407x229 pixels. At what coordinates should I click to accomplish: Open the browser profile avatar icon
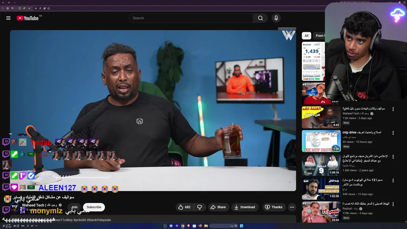tap(8, 8)
